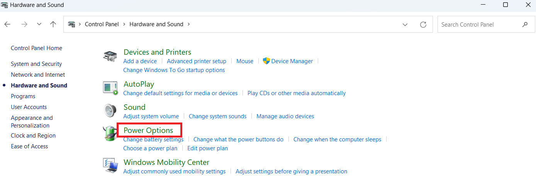This screenshot has height=188, width=536.
Task: Go to System and Security
Action: coord(36,64)
